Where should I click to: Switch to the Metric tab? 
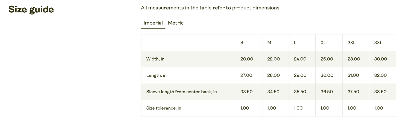[x=176, y=23]
